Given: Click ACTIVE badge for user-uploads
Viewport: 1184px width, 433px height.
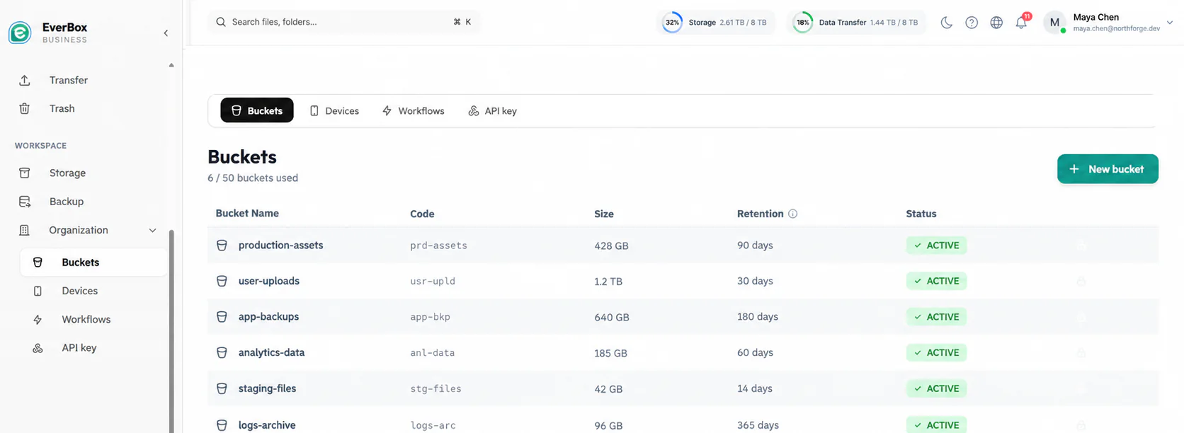Looking at the screenshot, I should pos(936,281).
